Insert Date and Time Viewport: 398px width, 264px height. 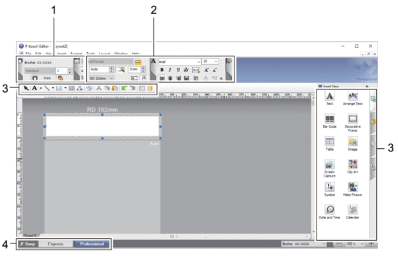pyautogui.click(x=330, y=212)
